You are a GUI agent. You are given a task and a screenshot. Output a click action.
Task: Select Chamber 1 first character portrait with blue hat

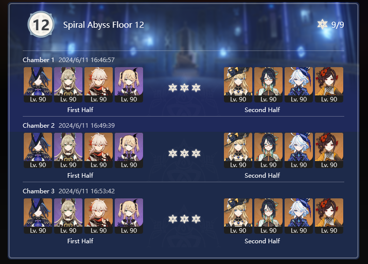38,85
